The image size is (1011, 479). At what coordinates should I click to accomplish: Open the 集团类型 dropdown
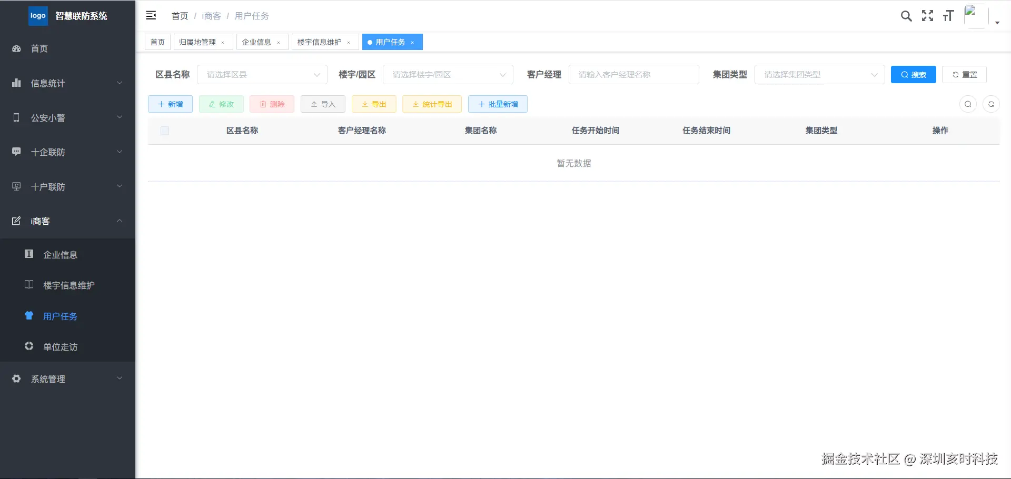[x=819, y=75]
